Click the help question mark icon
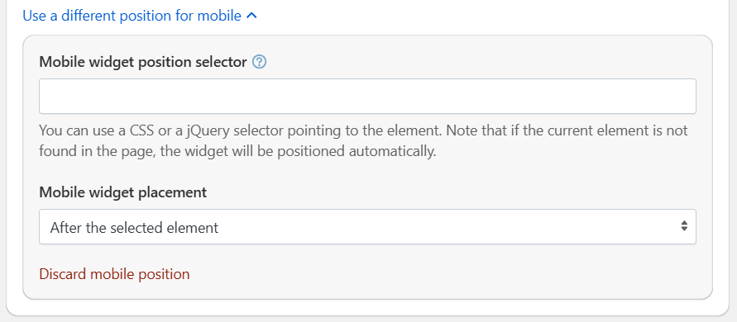Screen dimensions: 737x322 click(x=260, y=61)
